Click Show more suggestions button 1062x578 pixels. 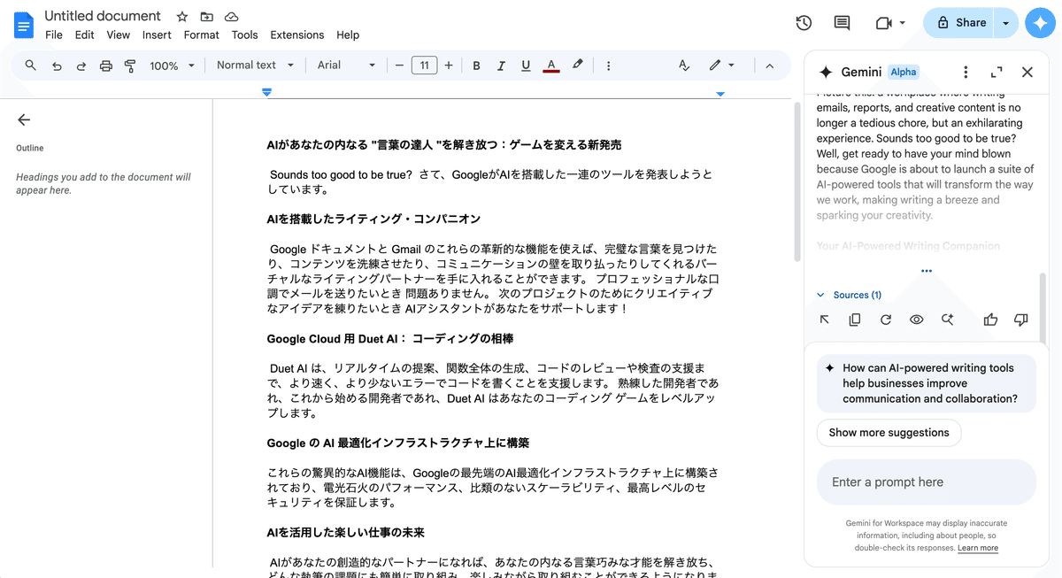click(x=889, y=433)
